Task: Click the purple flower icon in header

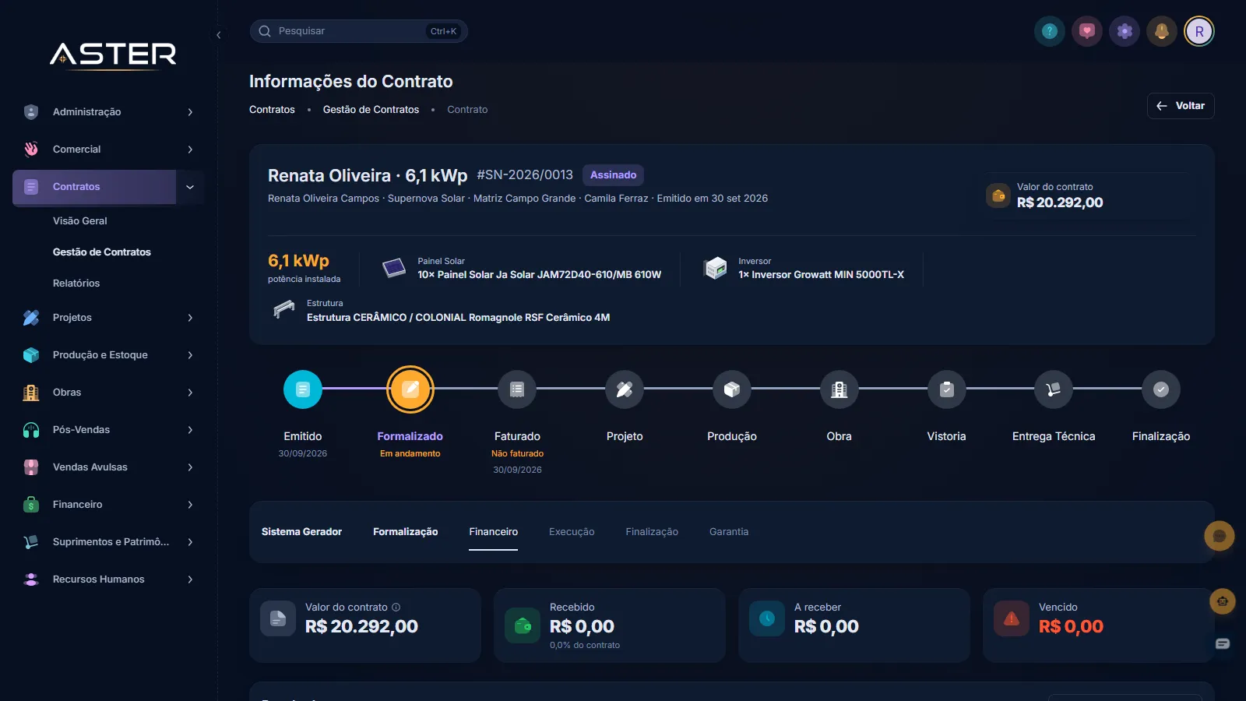Action: 1125,31
